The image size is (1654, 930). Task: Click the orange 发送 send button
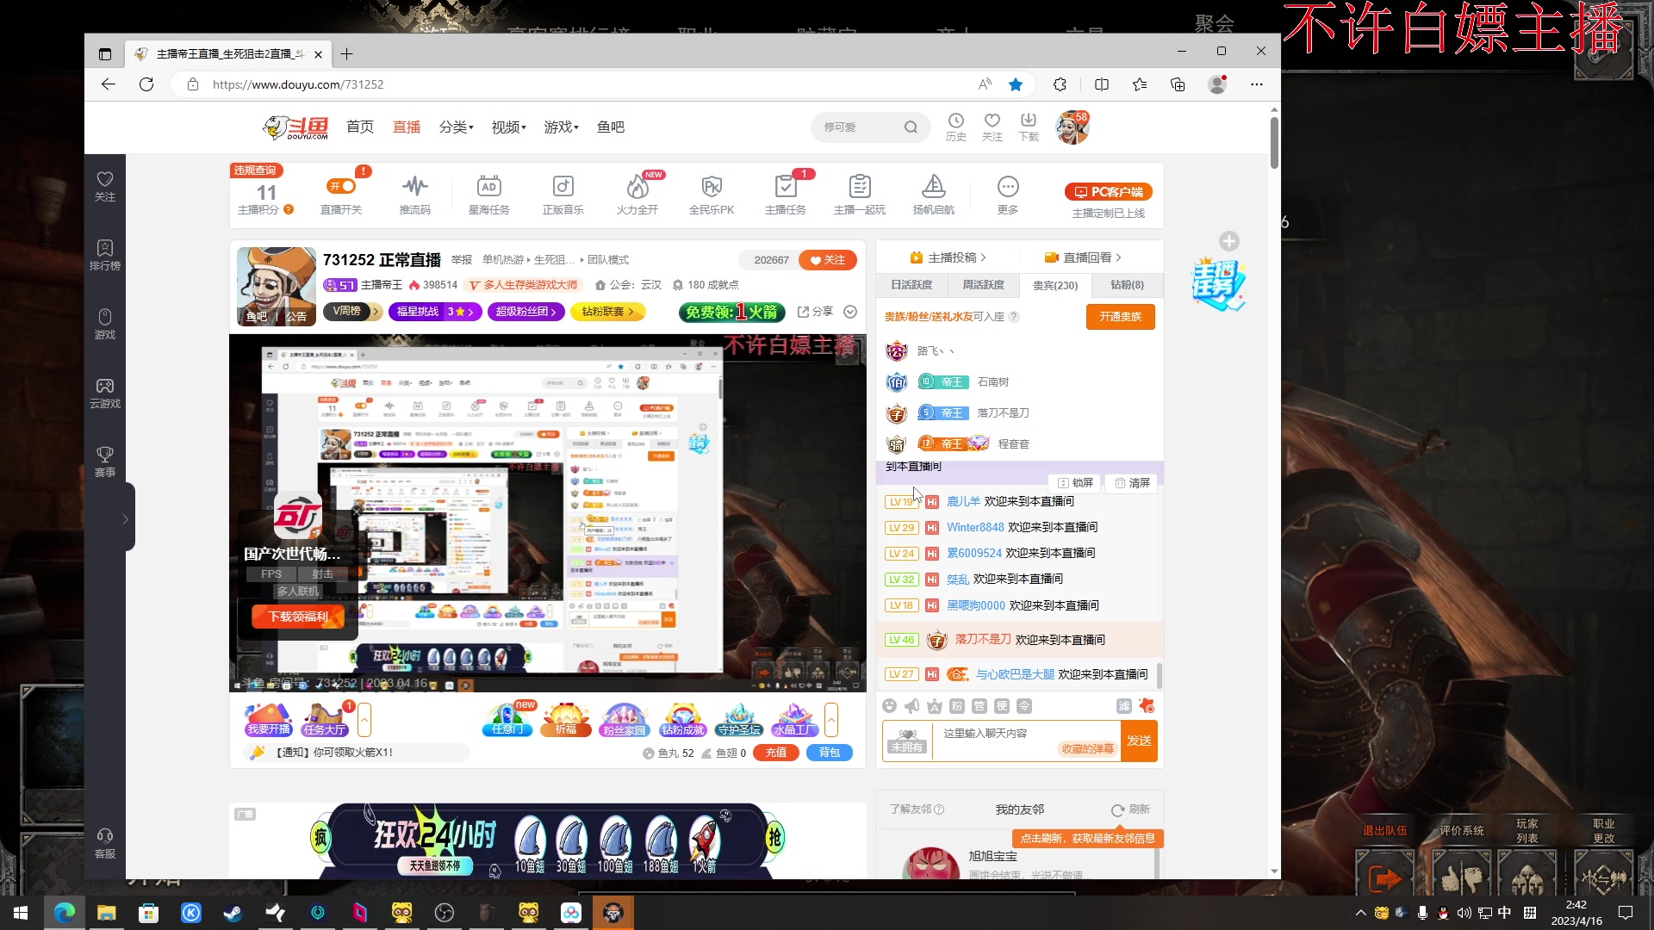tap(1139, 741)
